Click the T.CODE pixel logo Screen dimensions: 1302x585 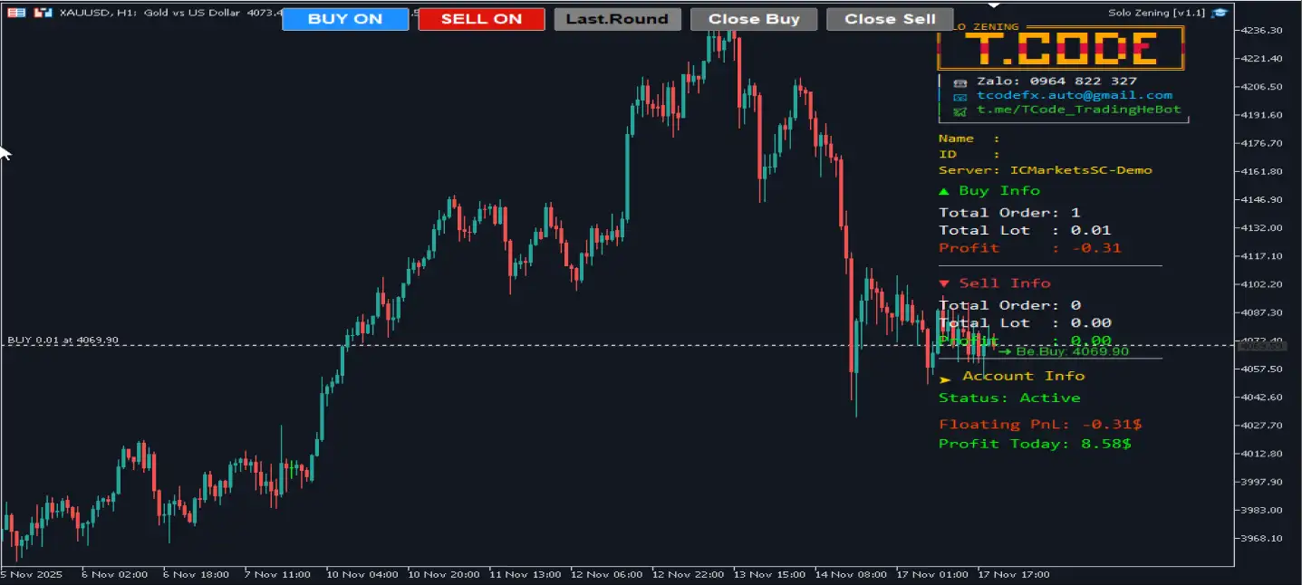[x=1060, y=49]
